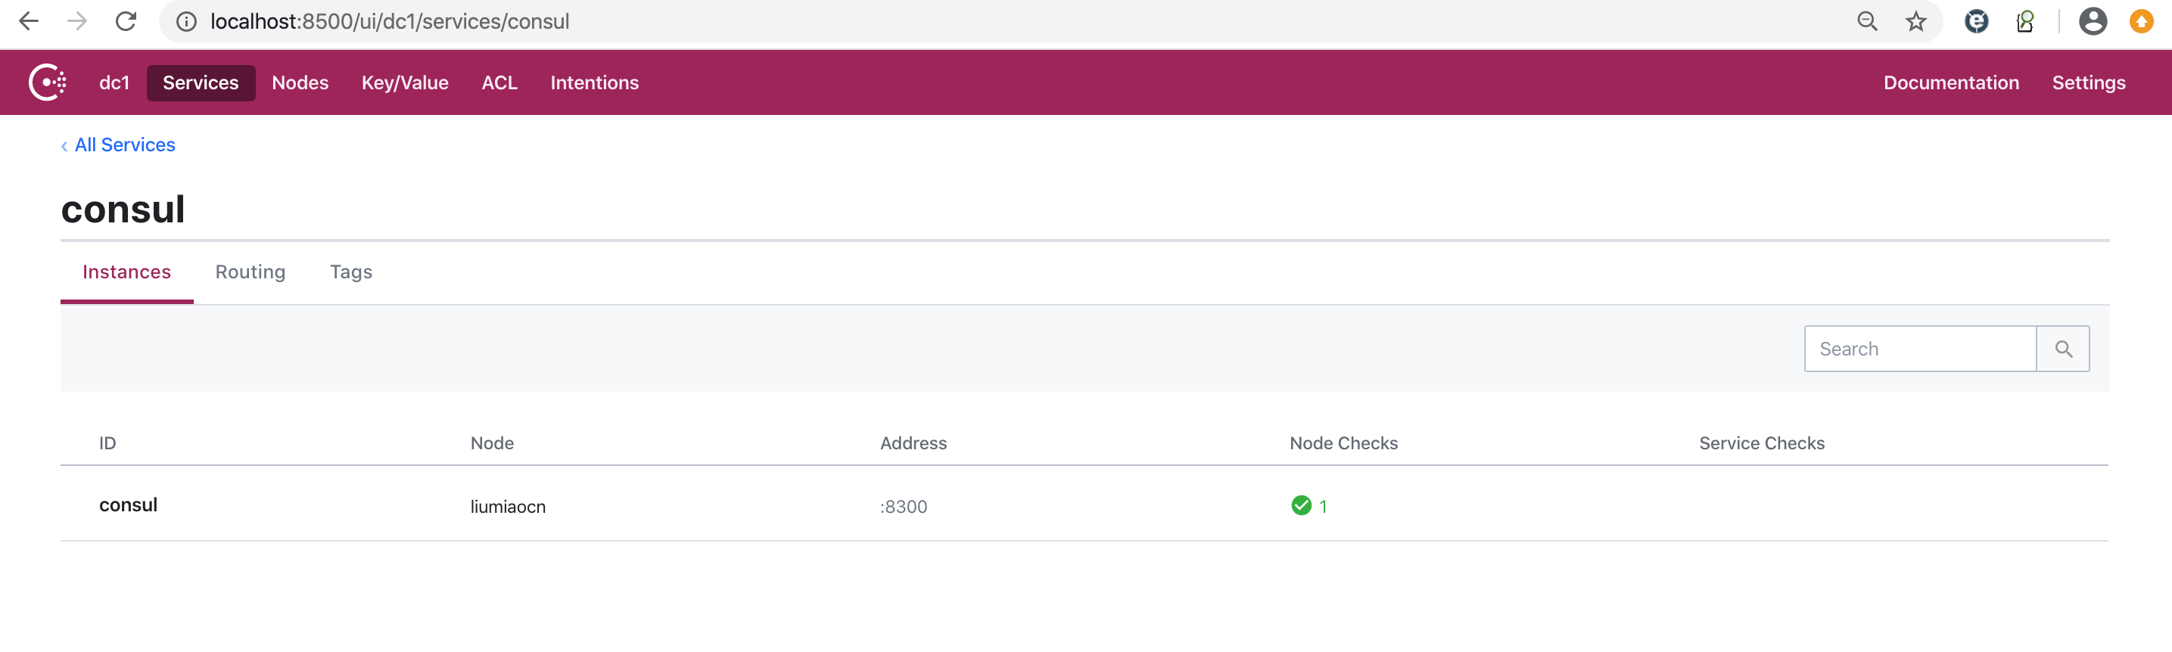This screenshot has height=652, width=2172.
Task: Select the consul instance in the table
Action: (128, 504)
